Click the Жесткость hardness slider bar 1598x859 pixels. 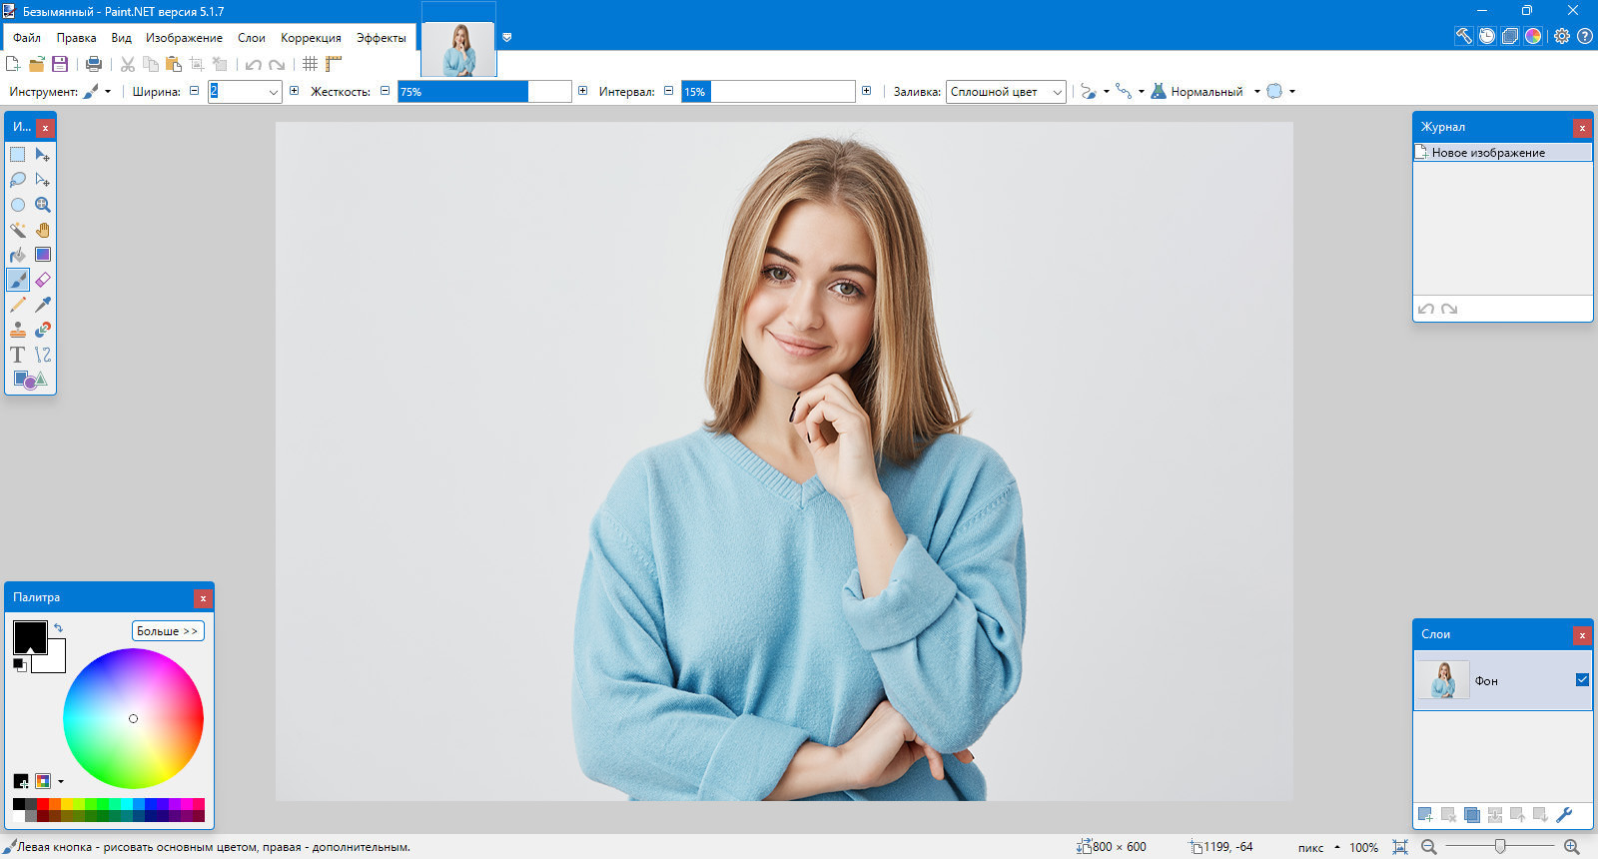click(x=484, y=92)
